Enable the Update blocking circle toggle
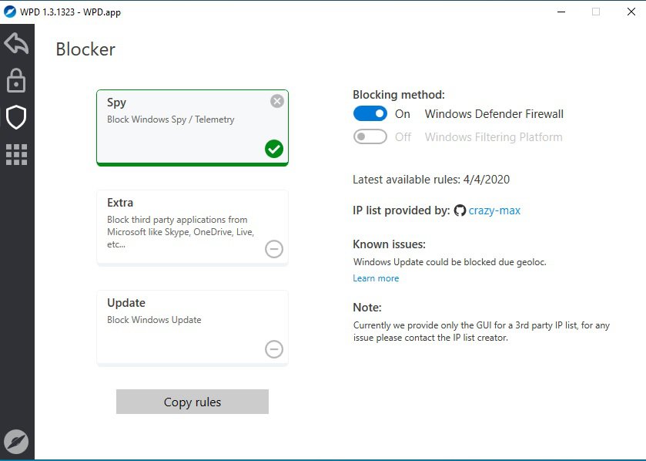646x461 pixels. 274,349
